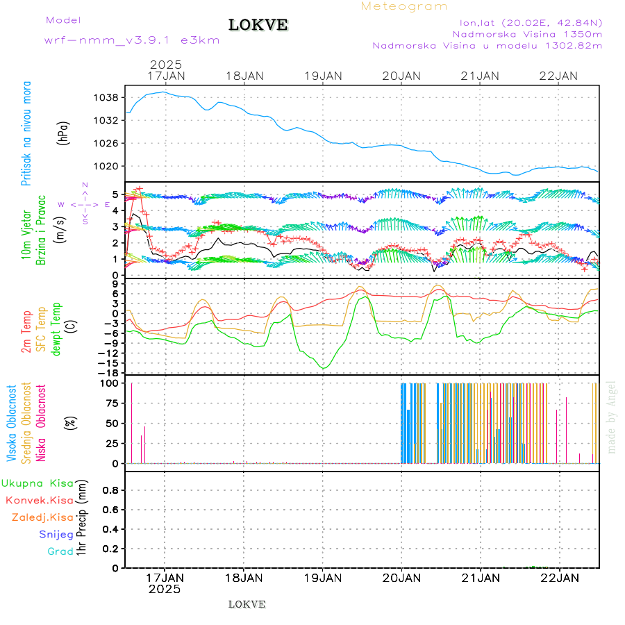The width and height of the screenshot is (625, 625).
Task: Click the Pritisak na nivou mora axis label
Action: click(x=26, y=137)
